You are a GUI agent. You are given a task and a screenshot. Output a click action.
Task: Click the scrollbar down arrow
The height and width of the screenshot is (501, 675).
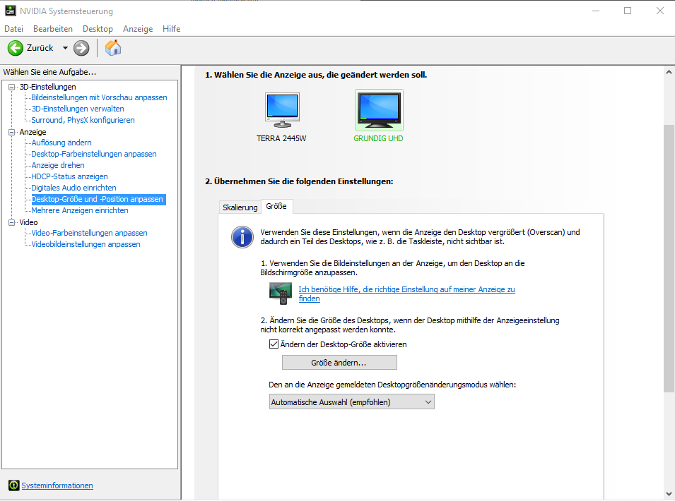(669, 494)
